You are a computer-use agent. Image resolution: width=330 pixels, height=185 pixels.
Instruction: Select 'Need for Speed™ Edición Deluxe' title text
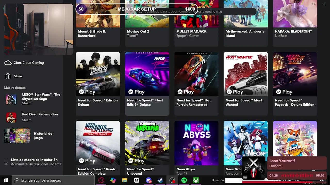(97, 103)
